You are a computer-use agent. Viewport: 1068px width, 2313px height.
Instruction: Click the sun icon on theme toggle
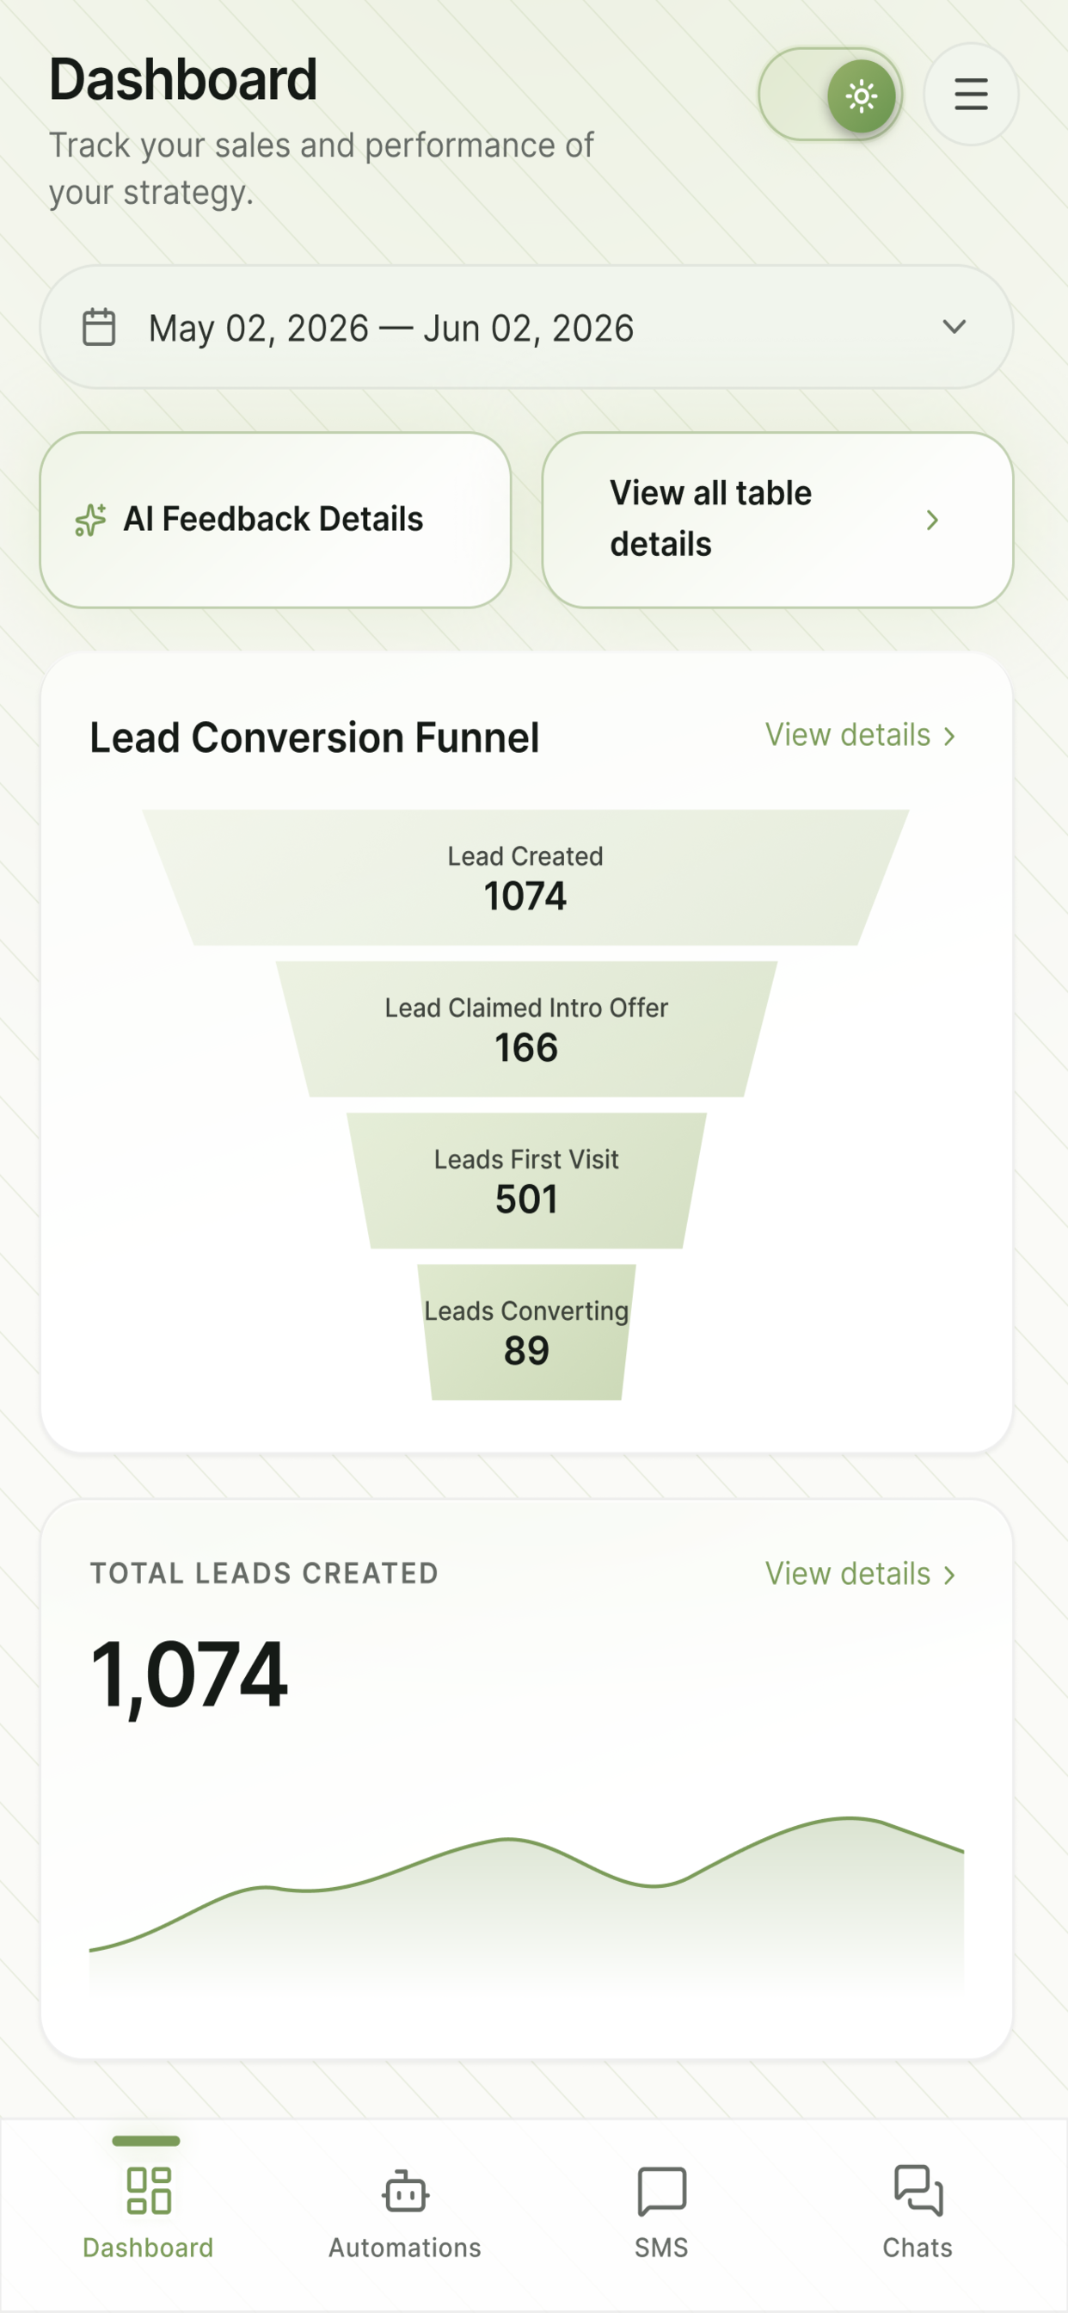pyautogui.click(x=861, y=96)
